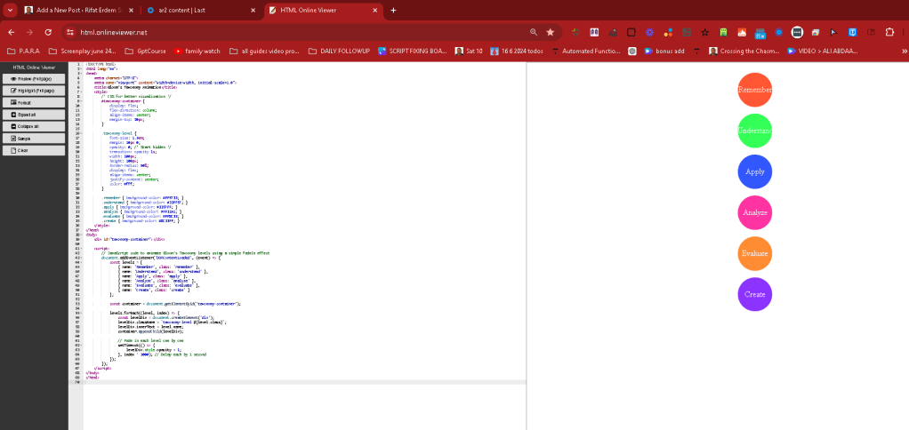Close the ar2 content tab

tap(253, 11)
